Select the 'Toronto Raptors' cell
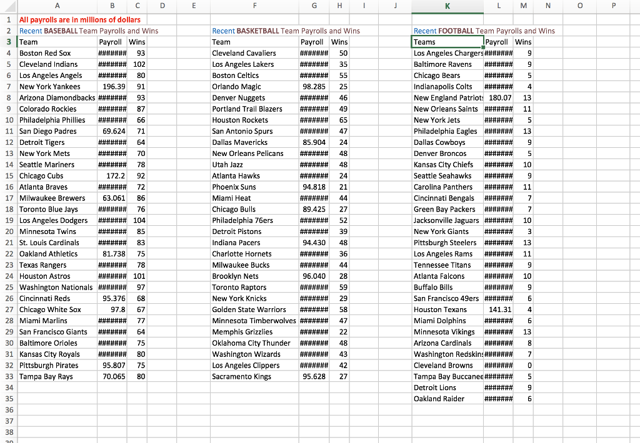 point(255,287)
